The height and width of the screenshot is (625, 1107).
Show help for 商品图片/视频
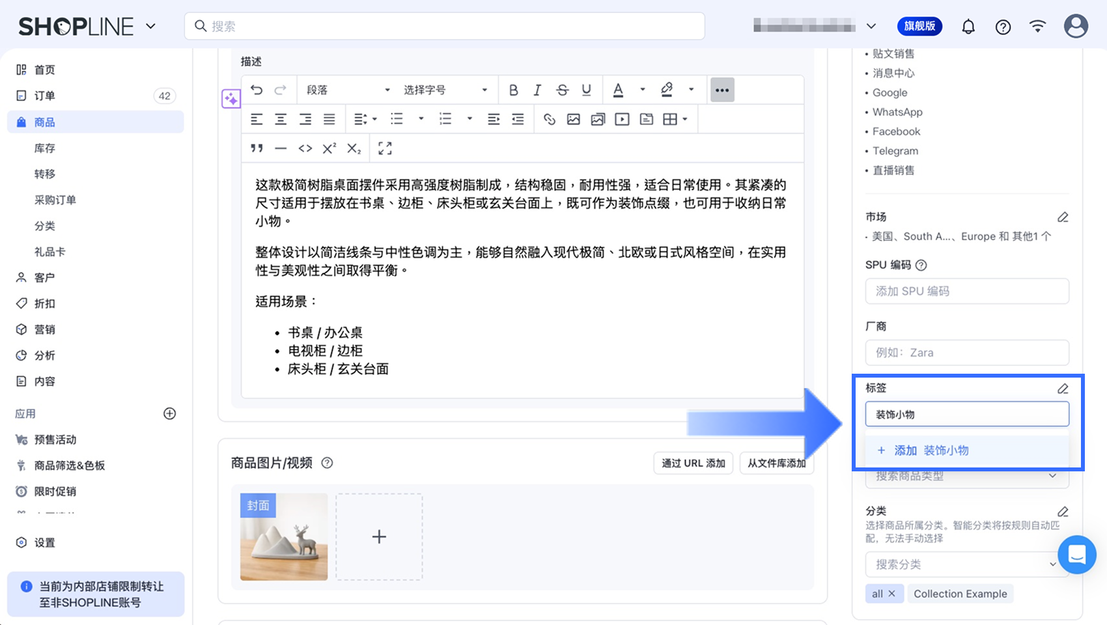pyautogui.click(x=327, y=463)
